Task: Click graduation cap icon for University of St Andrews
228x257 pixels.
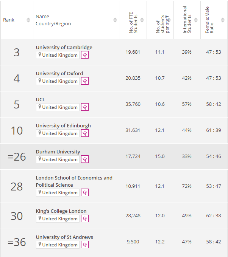Action: [85, 245]
